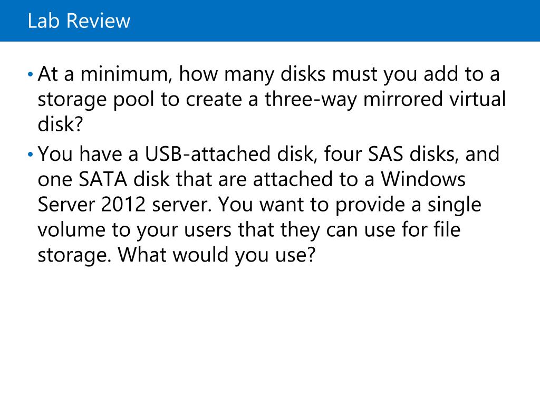Click the word "mirrored"
This screenshot has width=540, height=405.
tap(402, 99)
